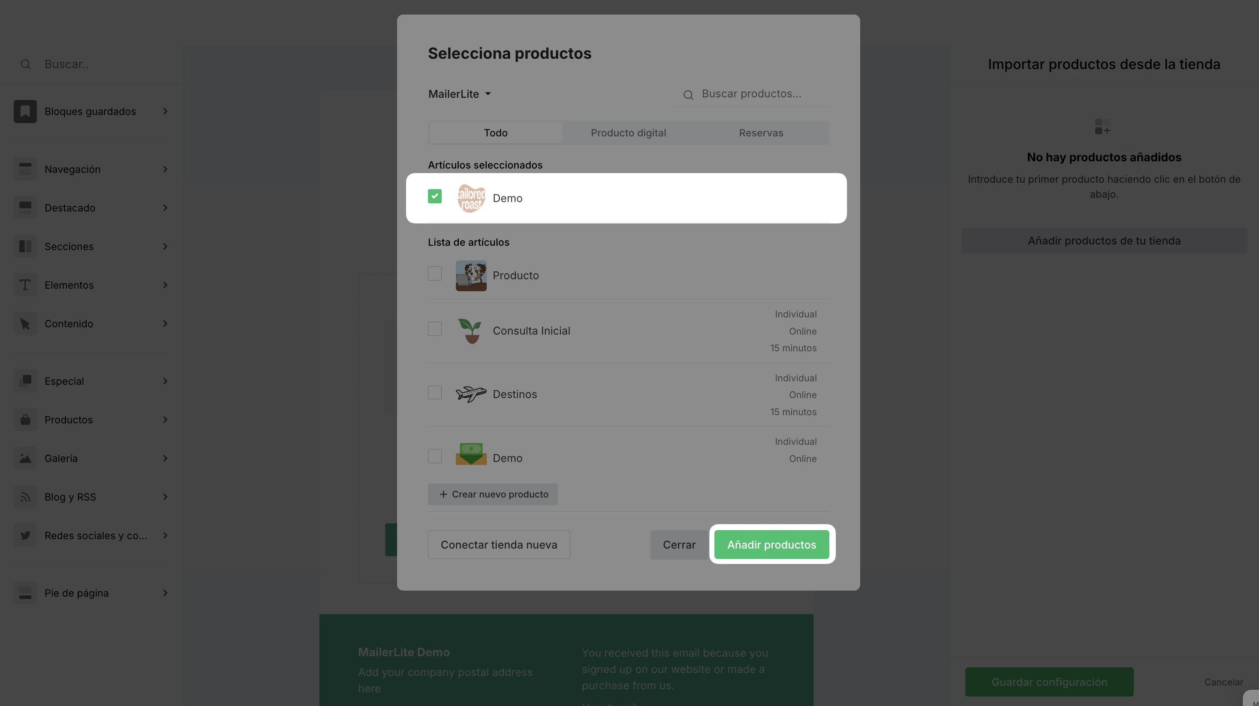Check the Demo checkbox in article list
The height and width of the screenshot is (706, 1259).
434,456
